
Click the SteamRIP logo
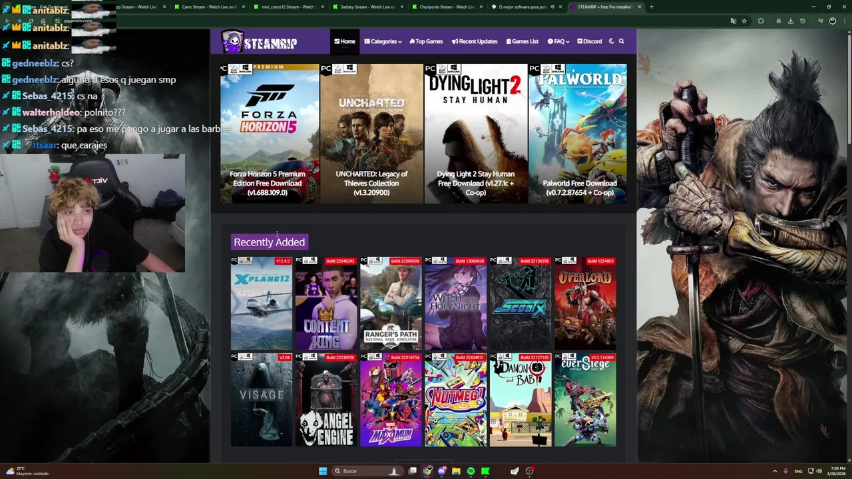pyautogui.click(x=259, y=42)
